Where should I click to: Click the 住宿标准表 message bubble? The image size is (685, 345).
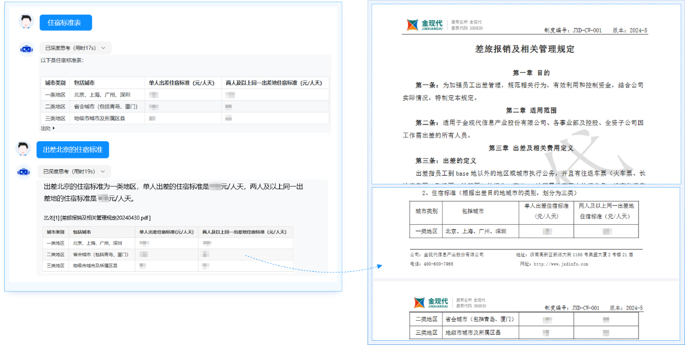tap(66, 23)
